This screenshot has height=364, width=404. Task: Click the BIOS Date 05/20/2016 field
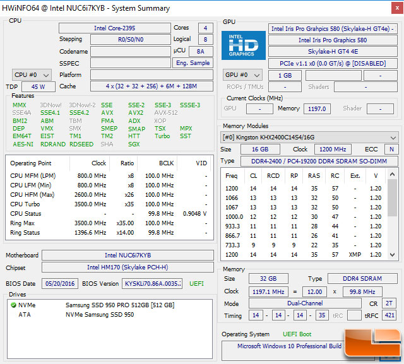point(60,284)
